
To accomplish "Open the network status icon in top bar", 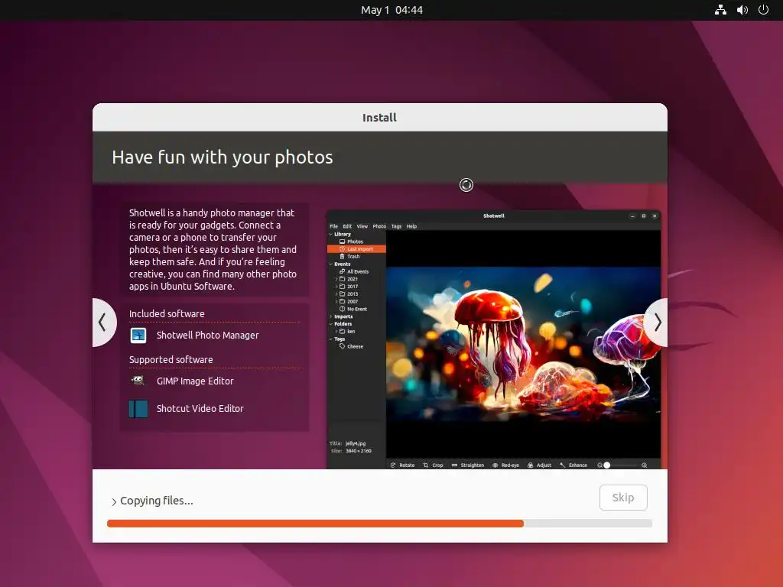I will pos(720,10).
